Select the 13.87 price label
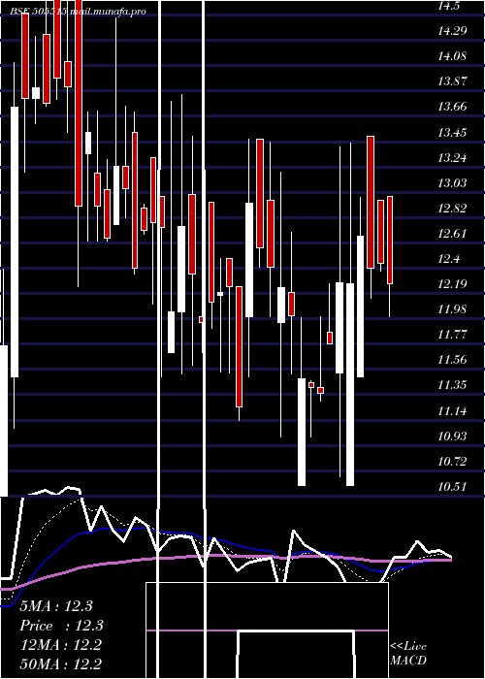The height and width of the screenshot is (679, 485). click(x=453, y=81)
